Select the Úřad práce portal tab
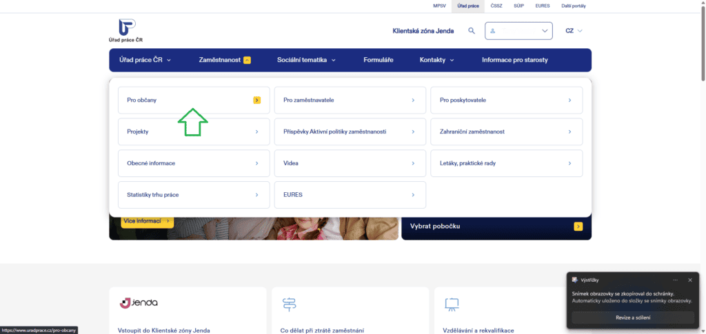The image size is (706, 334). pyautogui.click(x=468, y=6)
